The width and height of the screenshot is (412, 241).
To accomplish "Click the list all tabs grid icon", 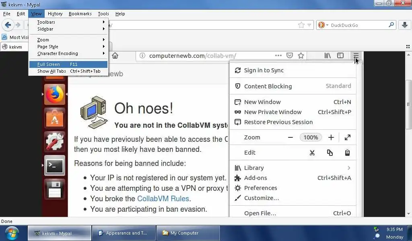I will click(x=408, y=47).
